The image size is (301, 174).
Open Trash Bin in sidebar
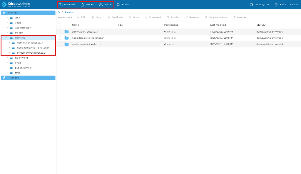(28, 78)
